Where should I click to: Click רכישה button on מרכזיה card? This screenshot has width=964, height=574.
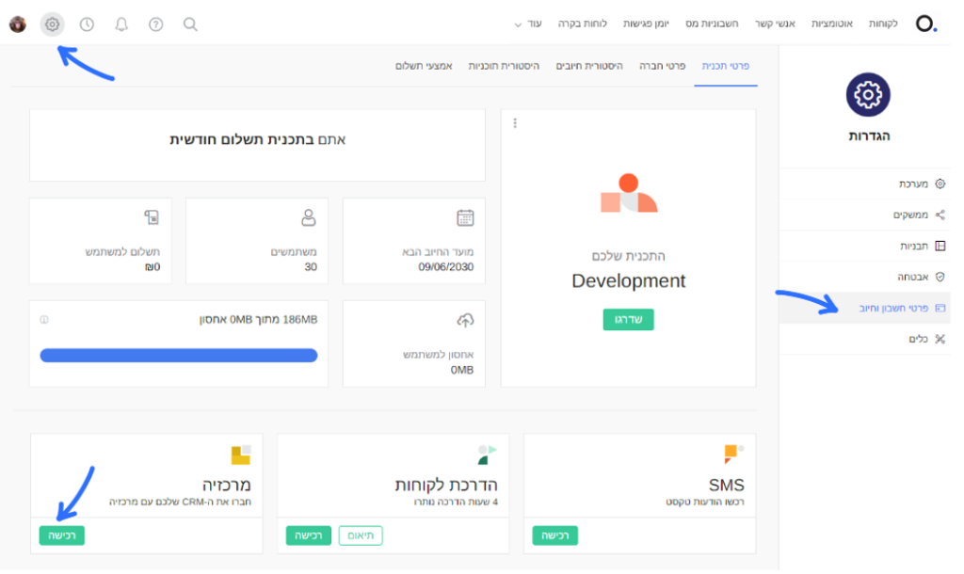61,535
